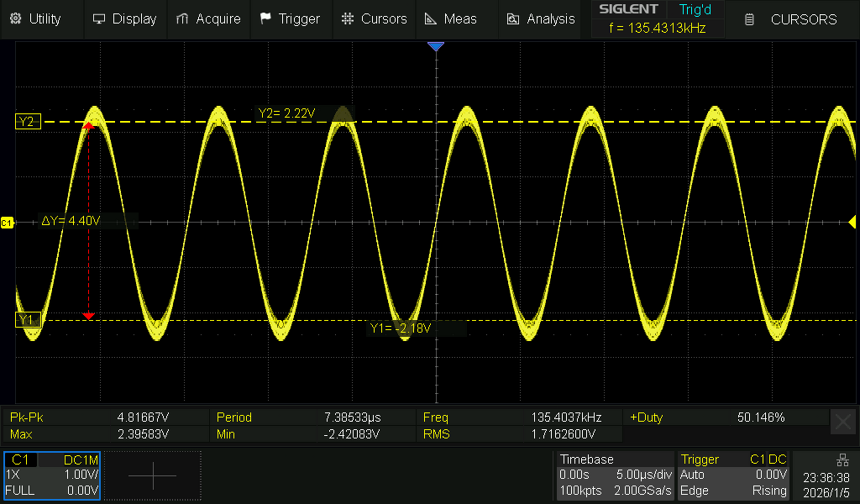Screen dimensions: 860x504
Task: Click the Period value 7.38533µs
Action: coord(352,417)
